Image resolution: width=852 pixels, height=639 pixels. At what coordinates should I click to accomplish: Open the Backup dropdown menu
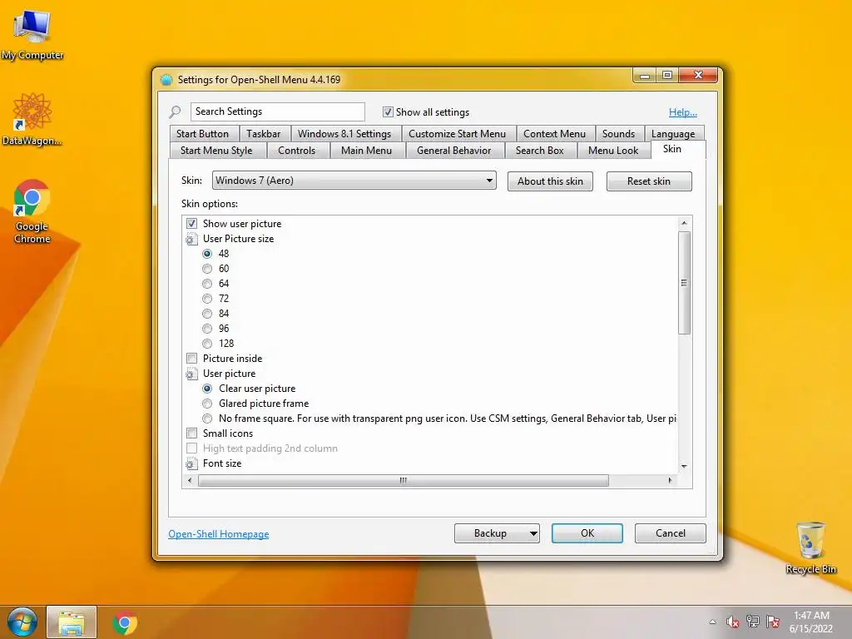(533, 533)
